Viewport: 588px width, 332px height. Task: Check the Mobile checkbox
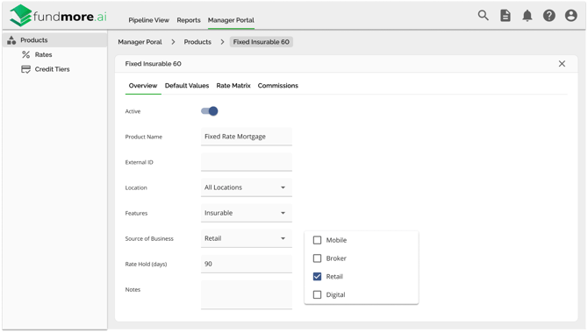pyautogui.click(x=317, y=240)
